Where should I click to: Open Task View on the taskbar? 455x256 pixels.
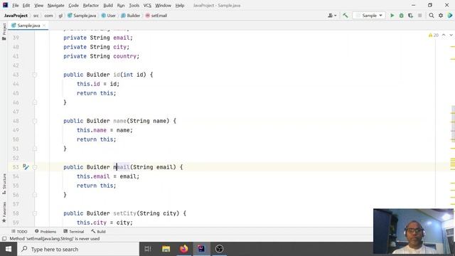148,249
